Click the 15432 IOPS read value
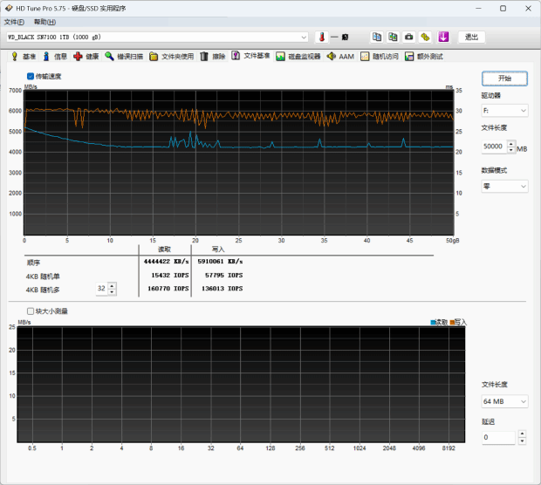 point(170,276)
